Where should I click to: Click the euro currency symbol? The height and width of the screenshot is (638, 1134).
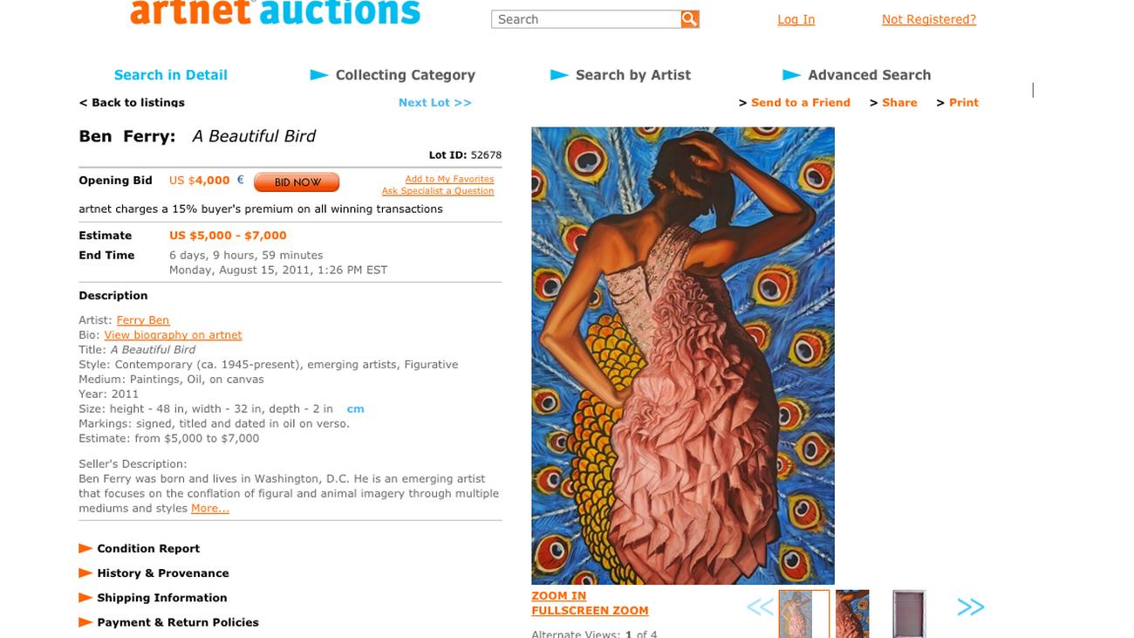(x=241, y=180)
